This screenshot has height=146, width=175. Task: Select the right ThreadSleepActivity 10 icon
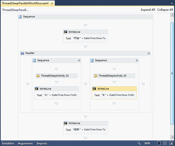point(96,76)
